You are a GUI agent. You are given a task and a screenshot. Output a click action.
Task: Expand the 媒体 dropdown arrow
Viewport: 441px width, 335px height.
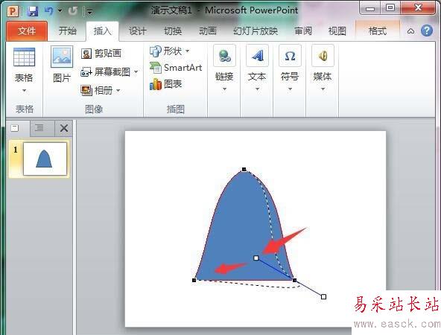tap(323, 89)
